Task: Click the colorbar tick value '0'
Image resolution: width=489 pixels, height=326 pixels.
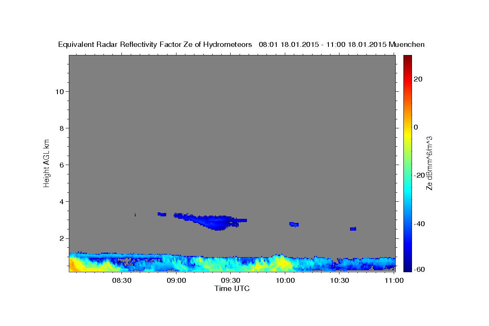Action: (x=416, y=127)
